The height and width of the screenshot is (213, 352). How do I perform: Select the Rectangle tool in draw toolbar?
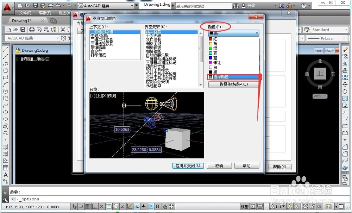6,77
